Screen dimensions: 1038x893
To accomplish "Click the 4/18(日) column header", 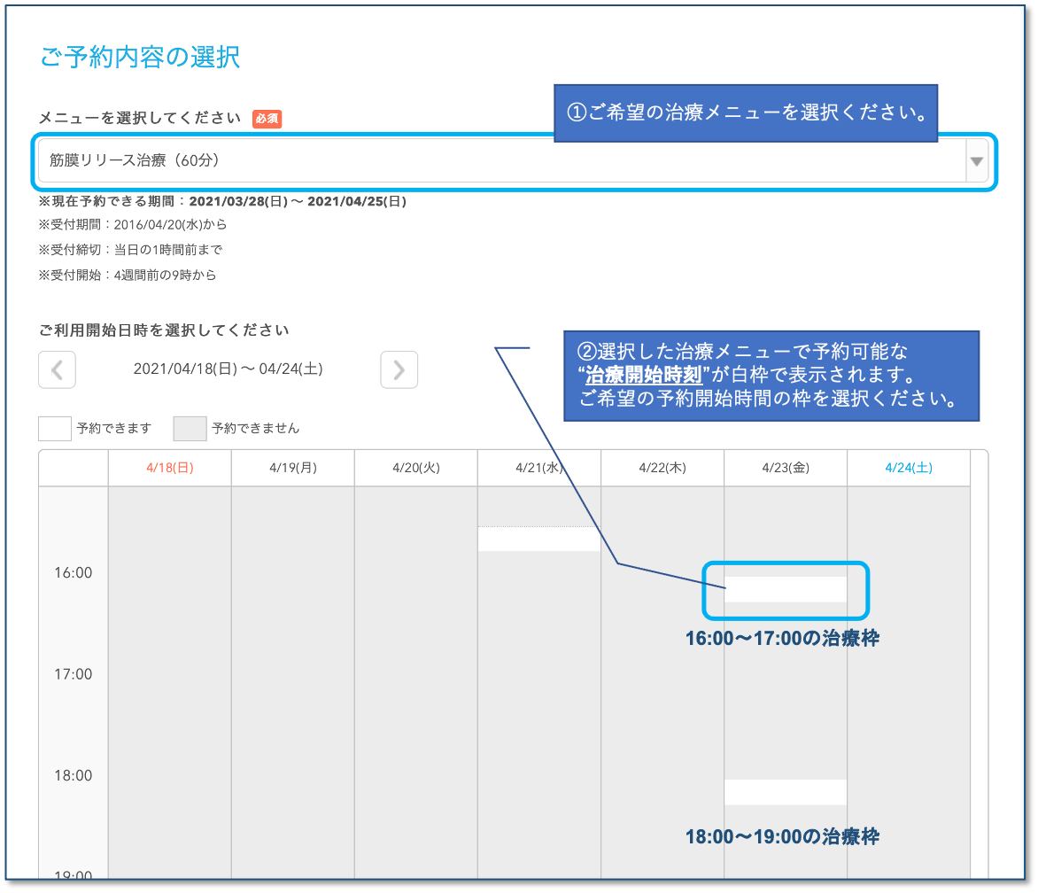I will (x=170, y=468).
